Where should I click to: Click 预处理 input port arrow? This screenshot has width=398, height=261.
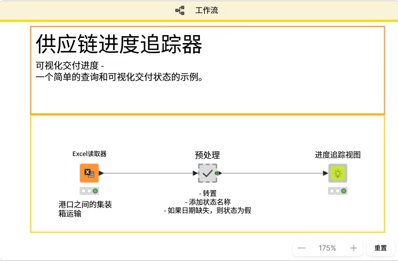195,173
